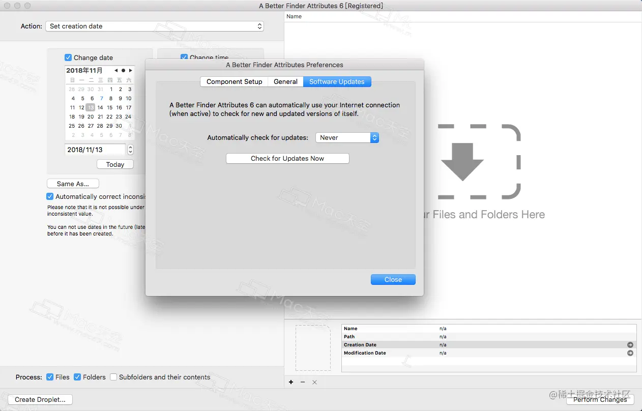Screen dimensions: 642x411
Task: Select the Modification Date row label
Action: (365, 353)
